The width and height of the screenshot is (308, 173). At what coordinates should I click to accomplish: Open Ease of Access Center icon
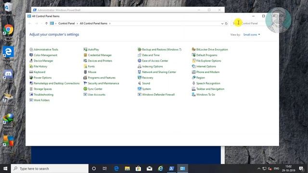pos(140,61)
